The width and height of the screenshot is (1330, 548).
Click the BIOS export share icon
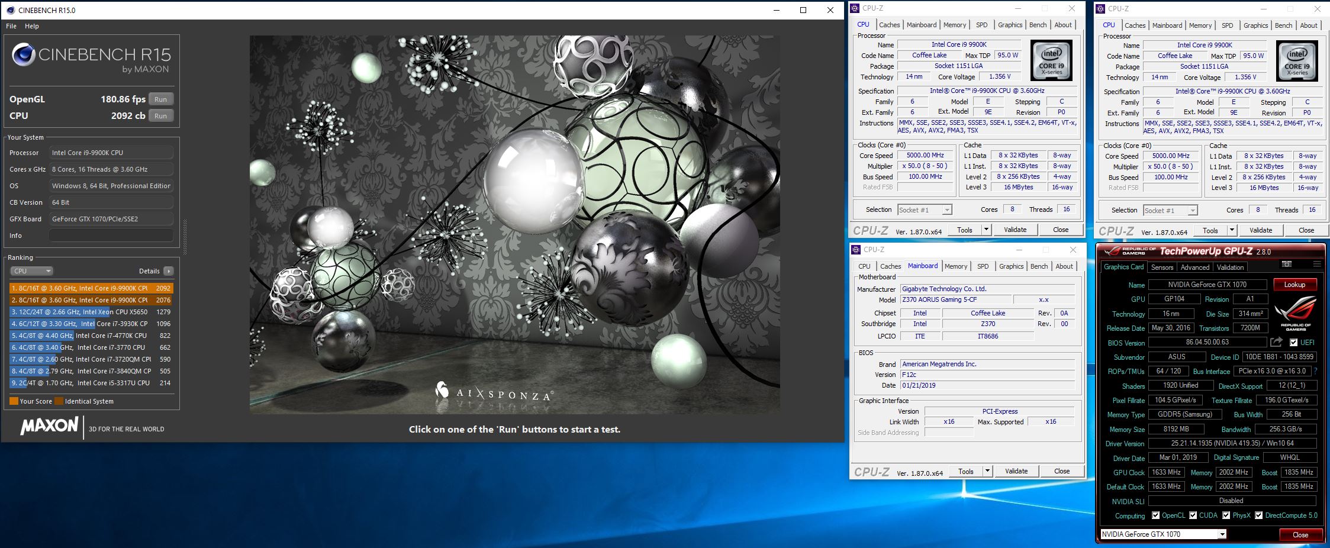click(1276, 342)
